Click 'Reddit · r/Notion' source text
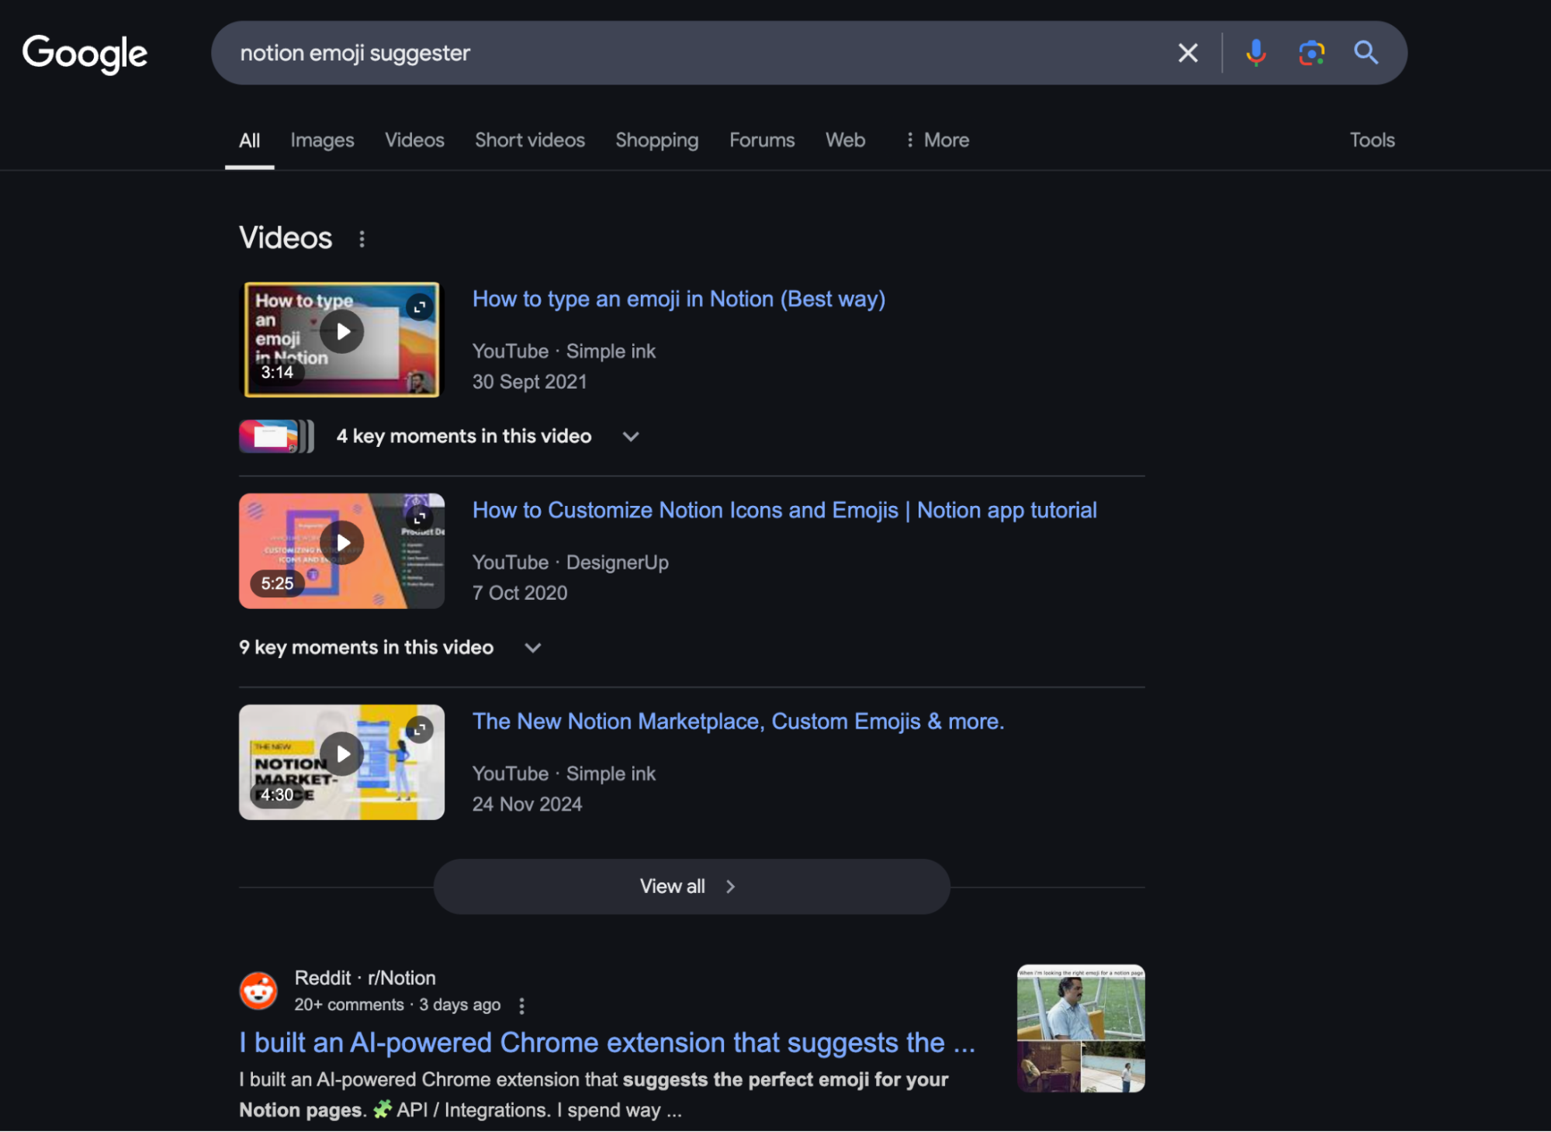 pyautogui.click(x=365, y=978)
